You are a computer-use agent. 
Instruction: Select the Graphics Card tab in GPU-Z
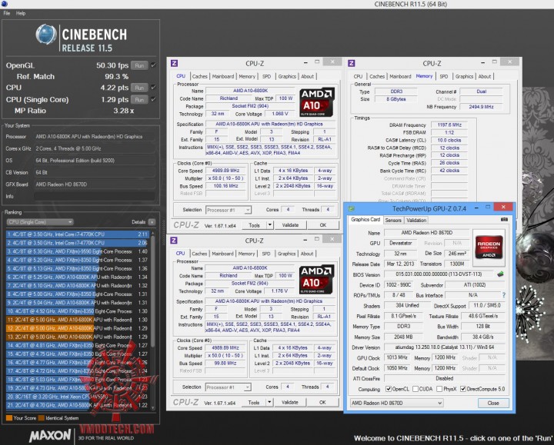365,220
